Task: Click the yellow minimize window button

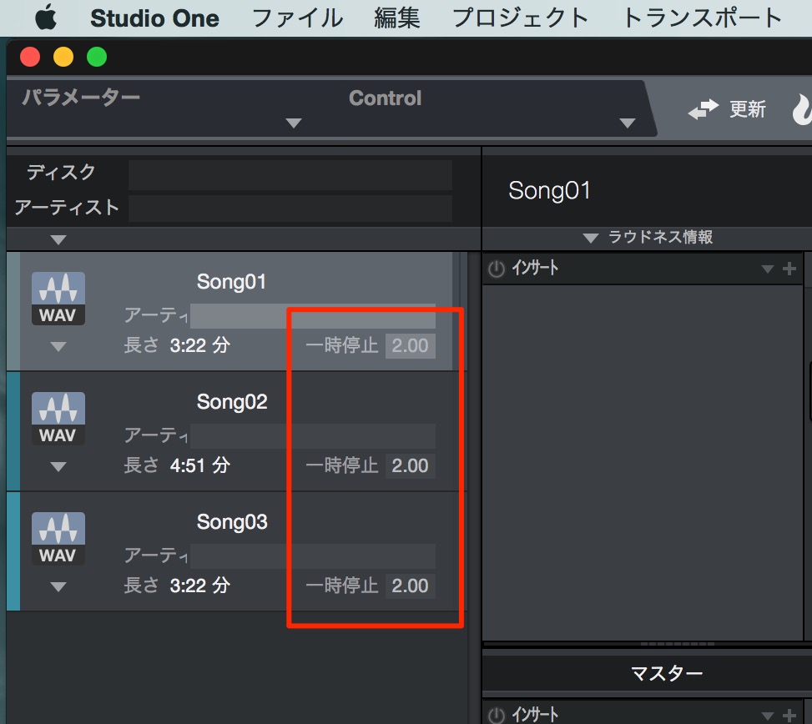Action: tap(63, 57)
